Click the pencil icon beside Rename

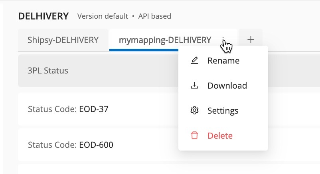click(195, 61)
